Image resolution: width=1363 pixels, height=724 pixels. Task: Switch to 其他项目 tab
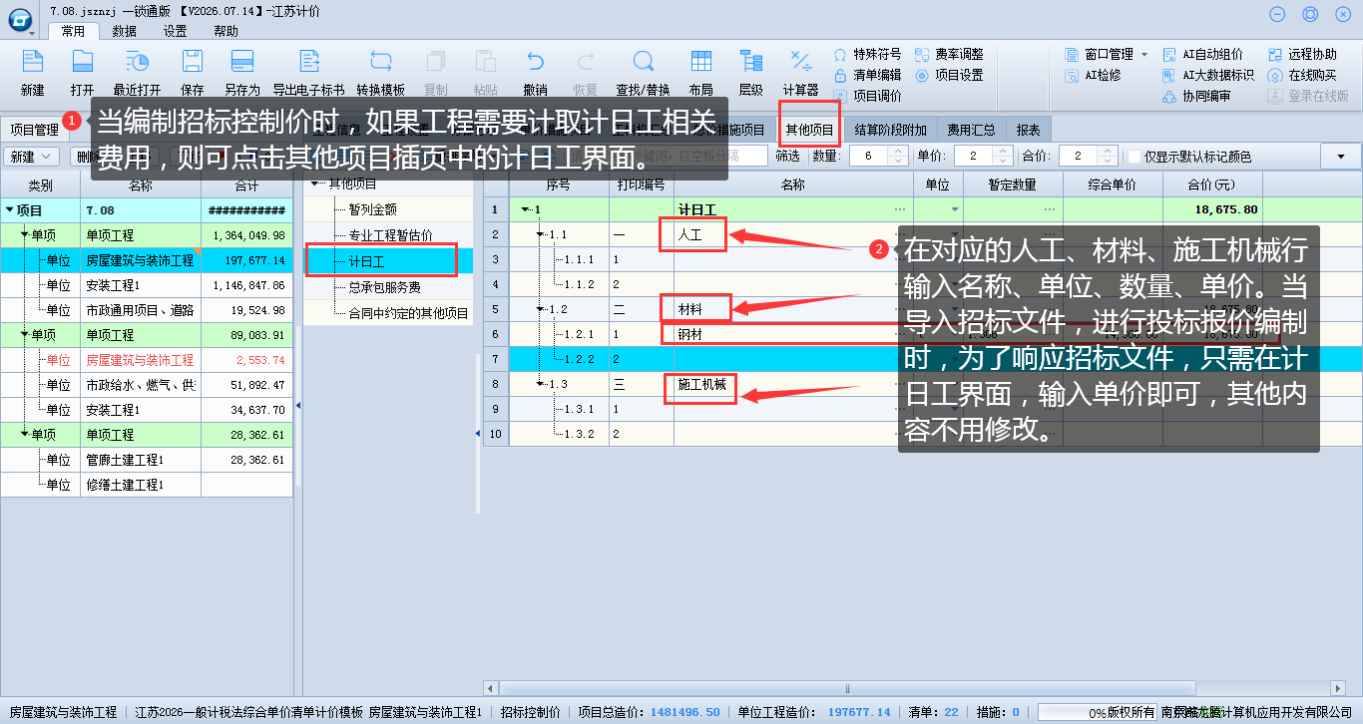[809, 130]
